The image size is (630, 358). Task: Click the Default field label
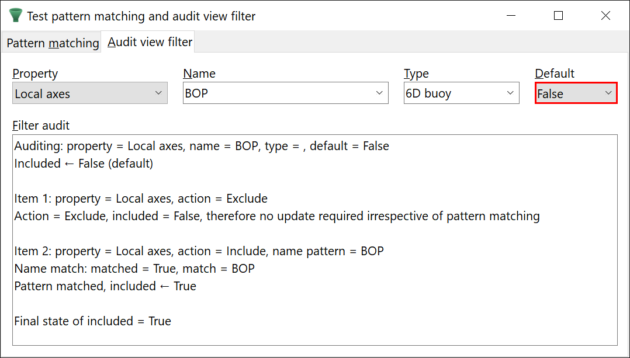click(x=555, y=74)
